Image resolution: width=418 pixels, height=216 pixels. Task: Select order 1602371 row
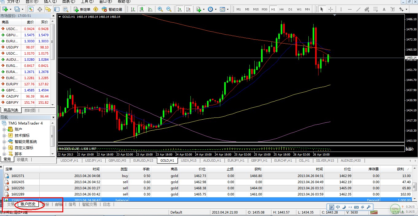pyautogui.click(x=208, y=176)
